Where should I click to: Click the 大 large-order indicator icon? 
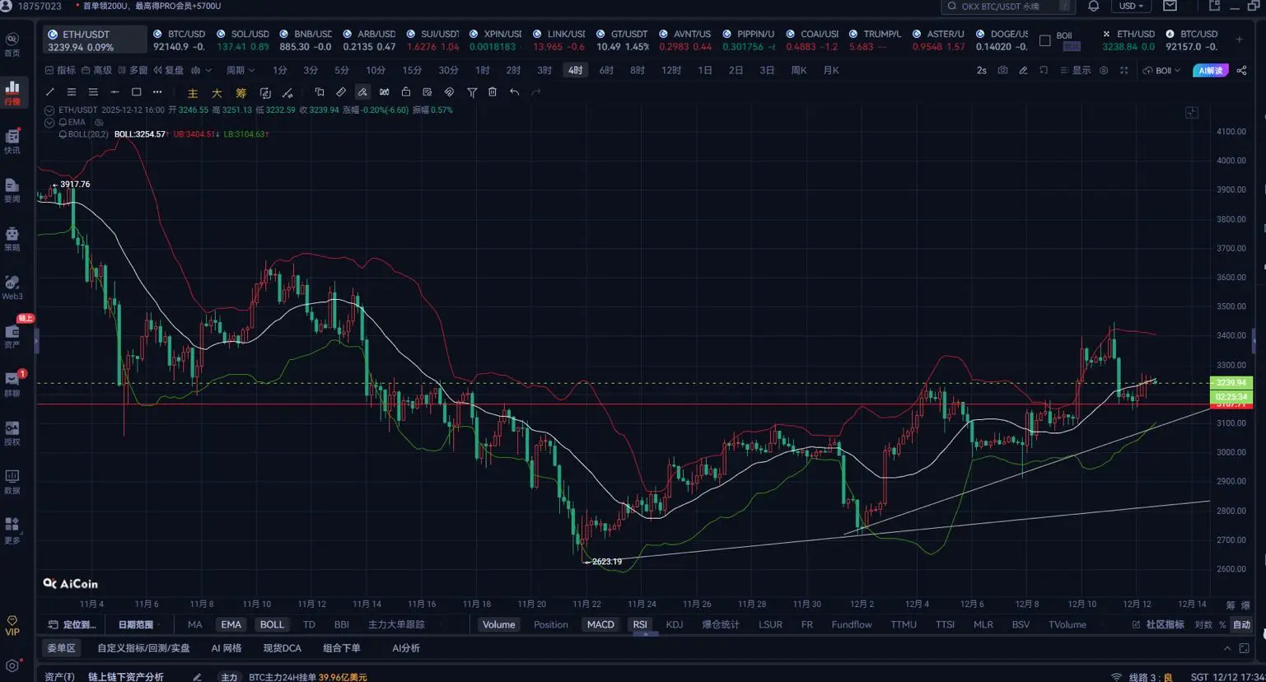[217, 93]
